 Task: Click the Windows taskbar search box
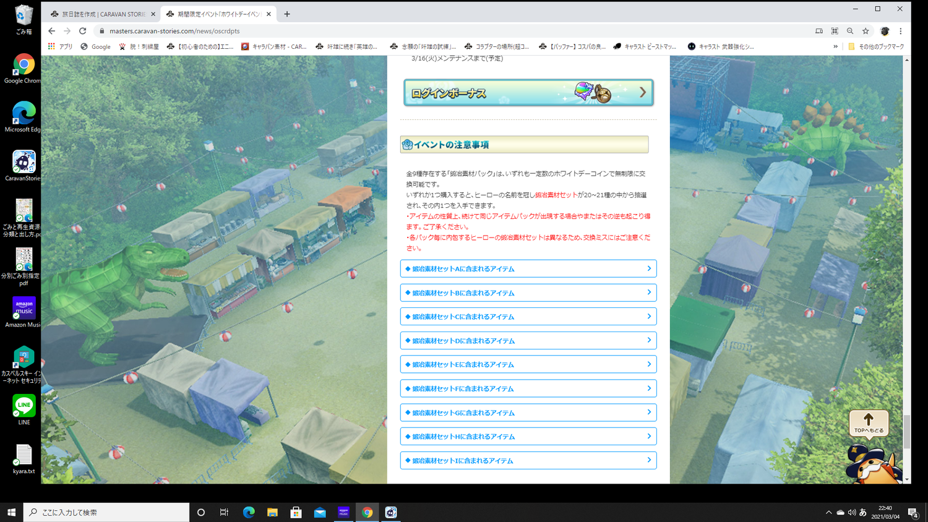tap(106, 512)
